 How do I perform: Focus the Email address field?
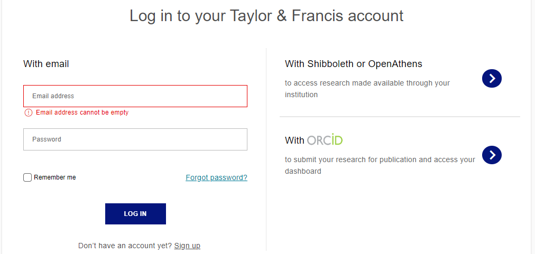(x=135, y=96)
